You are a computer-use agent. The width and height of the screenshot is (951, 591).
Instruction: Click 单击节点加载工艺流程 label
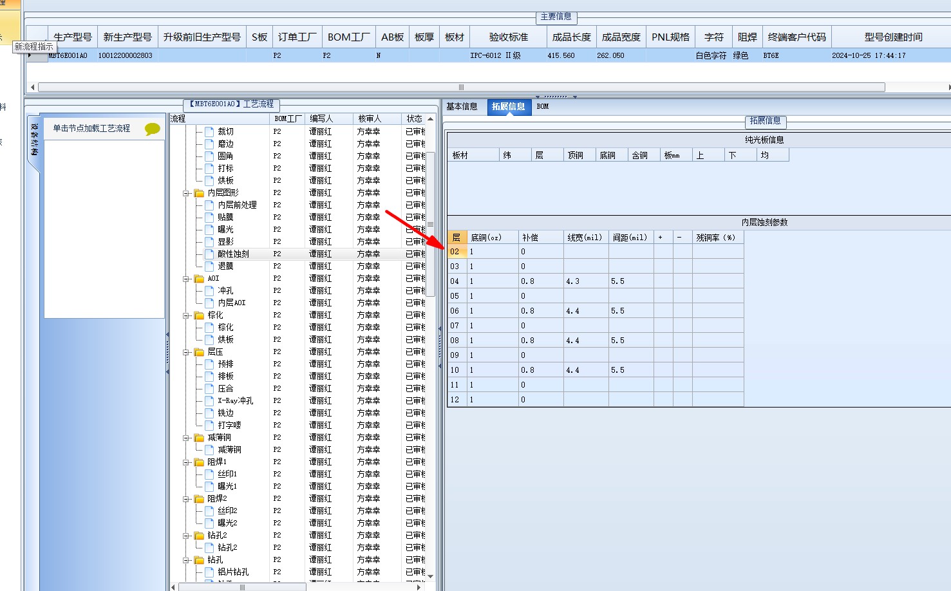[91, 129]
